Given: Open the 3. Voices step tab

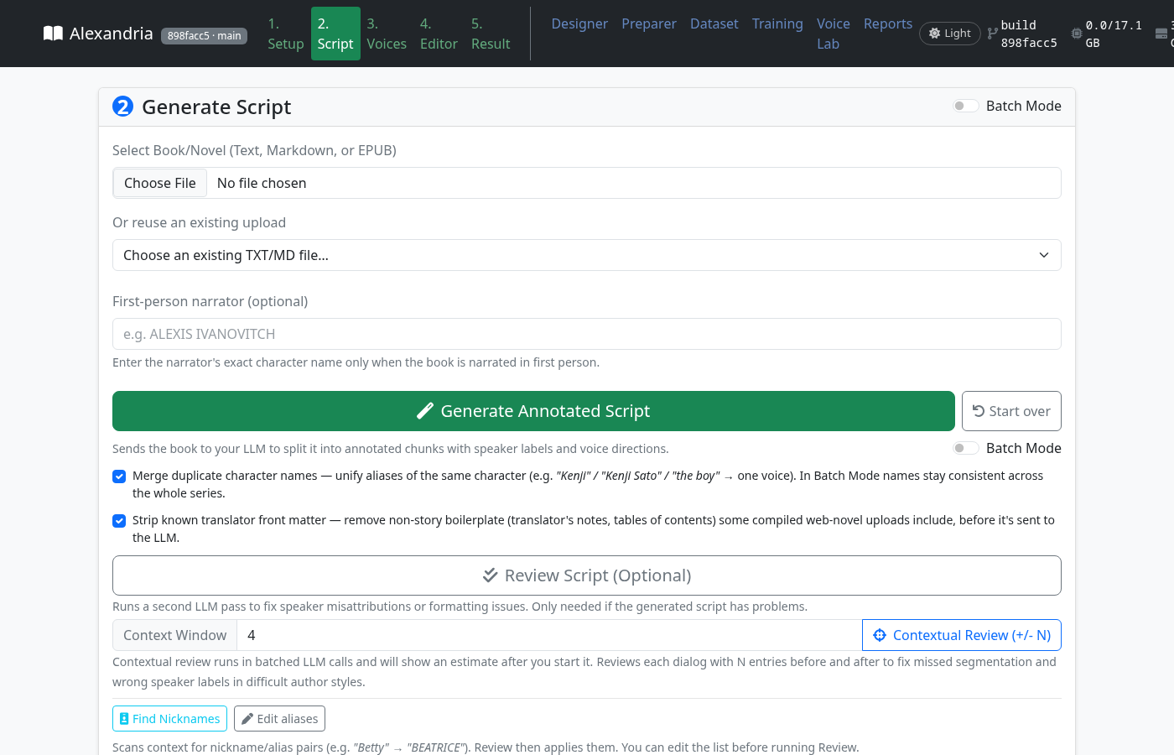Looking at the screenshot, I should coord(387,34).
